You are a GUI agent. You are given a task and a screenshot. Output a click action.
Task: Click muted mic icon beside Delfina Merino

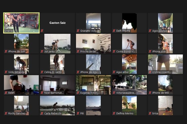coord(114,113)
